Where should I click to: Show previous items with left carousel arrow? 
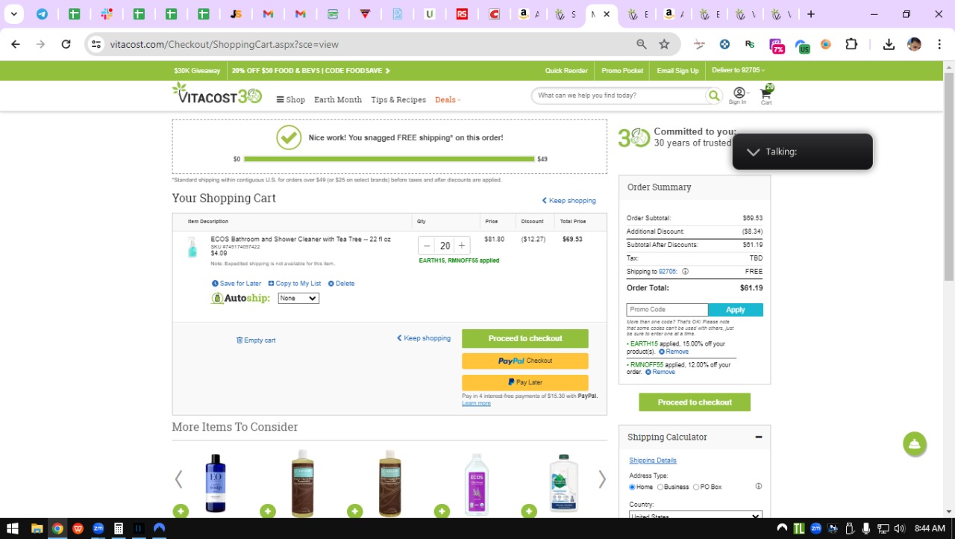[x=178, y=479]
